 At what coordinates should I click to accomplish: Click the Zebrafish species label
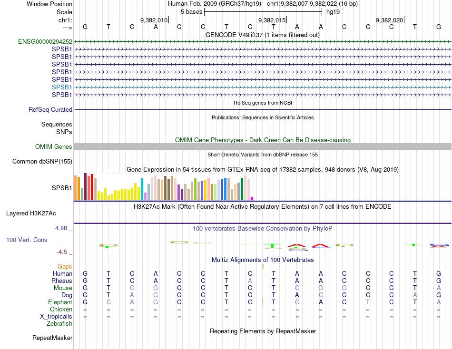point(59,324)
